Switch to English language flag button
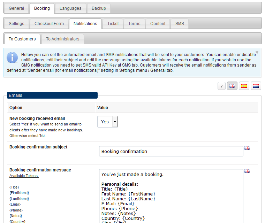Viewport: 265px width, 223px height. [x=232, y=86]
